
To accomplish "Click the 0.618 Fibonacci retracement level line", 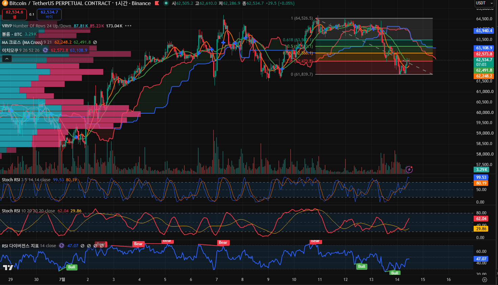I will point(374,40).
